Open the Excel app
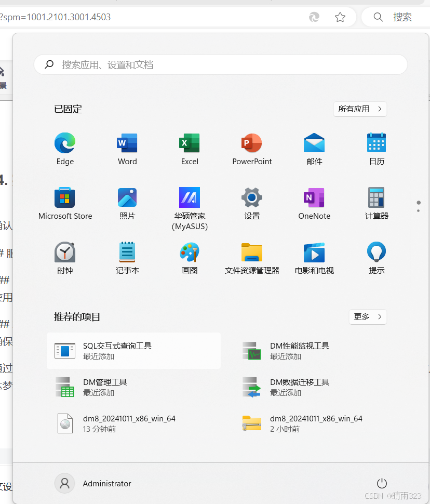Screen dimensions: 430x504 click(x=190, y=149)
